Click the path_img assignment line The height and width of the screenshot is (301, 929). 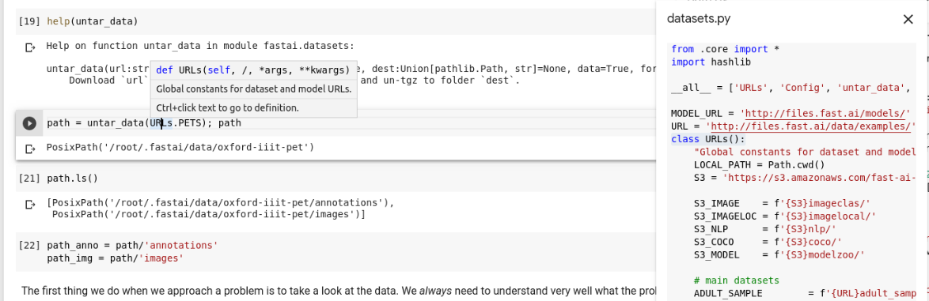pos(115,258)
